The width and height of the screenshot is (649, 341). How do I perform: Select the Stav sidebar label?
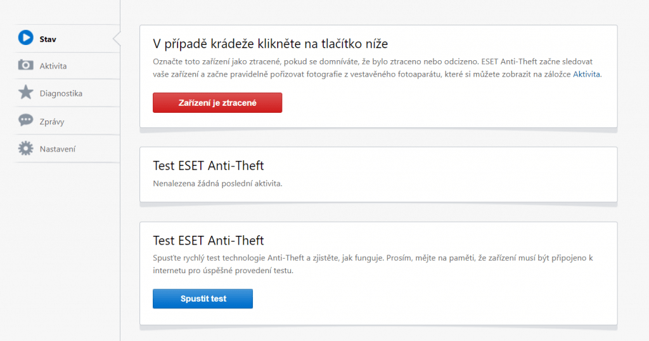click(48, 39)
